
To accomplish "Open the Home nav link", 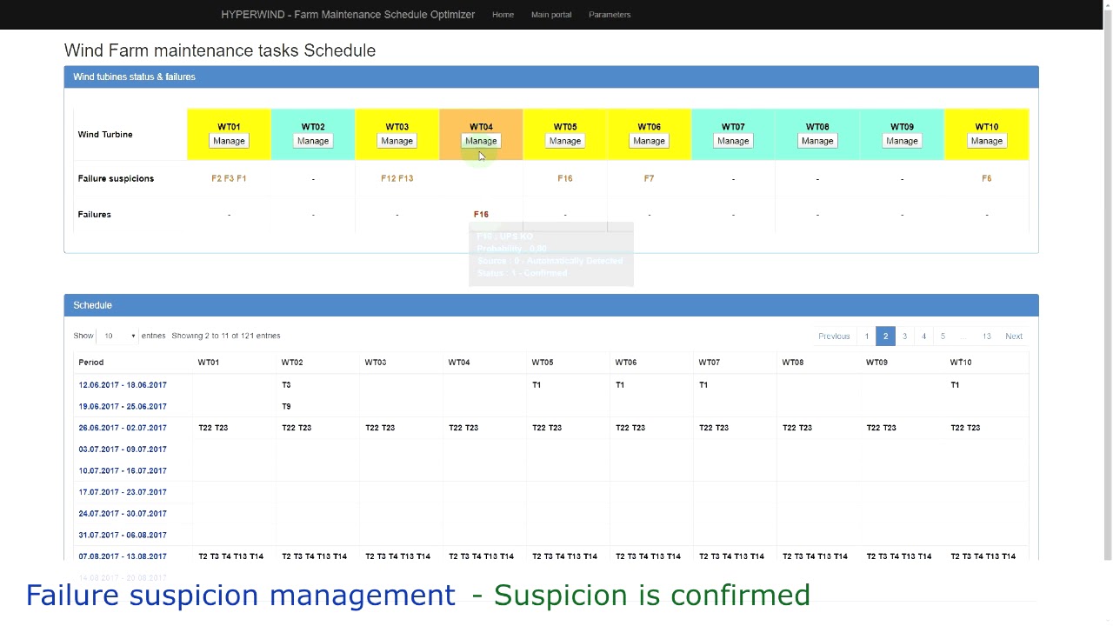I will 503,15.
